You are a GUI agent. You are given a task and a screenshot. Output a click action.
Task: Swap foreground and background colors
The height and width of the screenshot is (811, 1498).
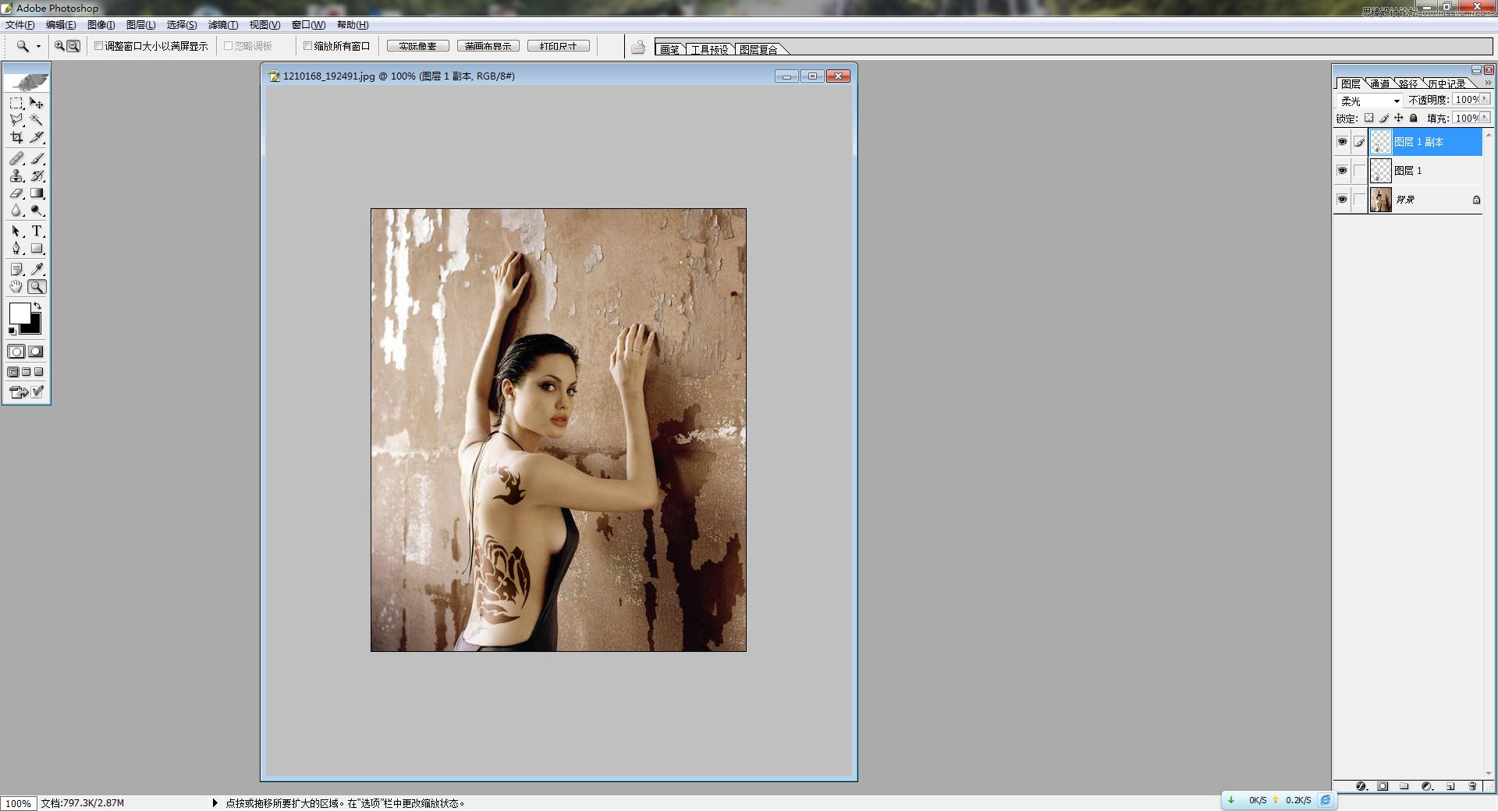tap(37, 305)
